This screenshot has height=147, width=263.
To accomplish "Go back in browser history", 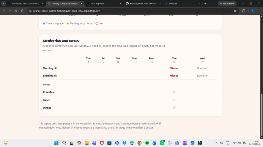I will (x=4, y=11).
